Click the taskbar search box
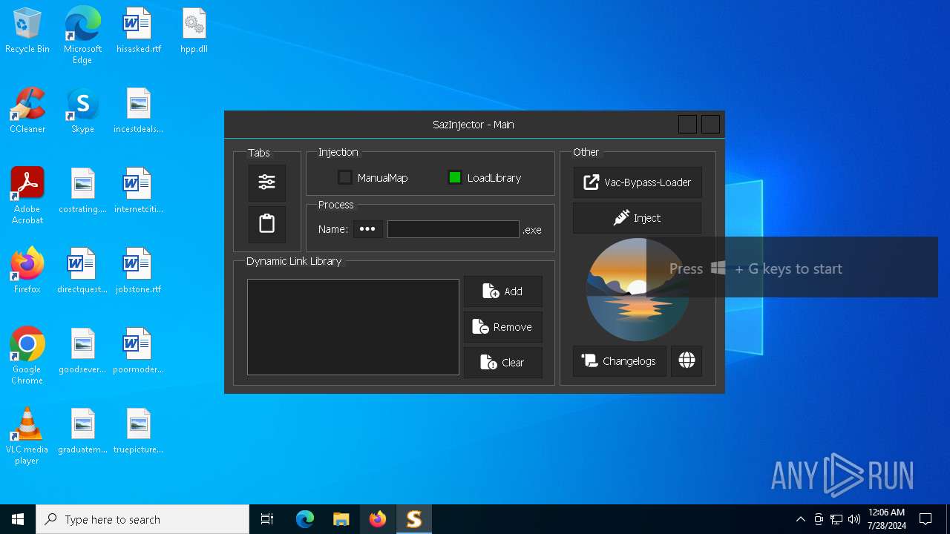Viewport: 950px width, 534px height. tap(142, 519)
